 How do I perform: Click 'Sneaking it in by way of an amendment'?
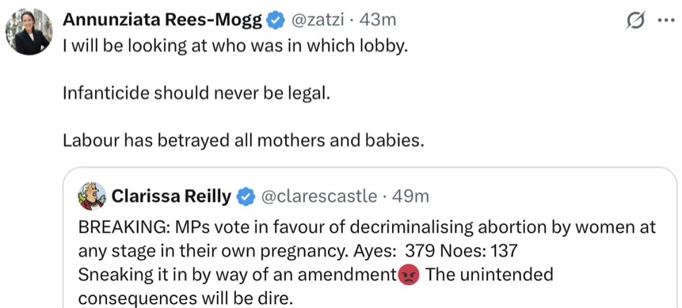coord(238,275)
